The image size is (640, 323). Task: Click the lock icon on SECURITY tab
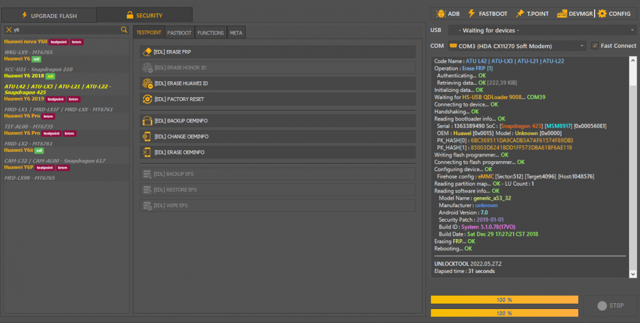pos(130,15)
